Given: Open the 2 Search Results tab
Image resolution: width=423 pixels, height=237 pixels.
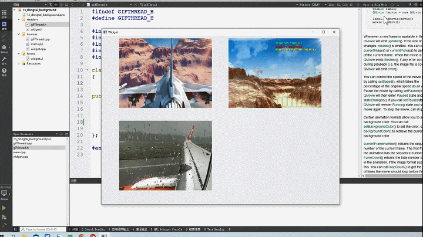Looking at the screenshot, I should (93, 229).
